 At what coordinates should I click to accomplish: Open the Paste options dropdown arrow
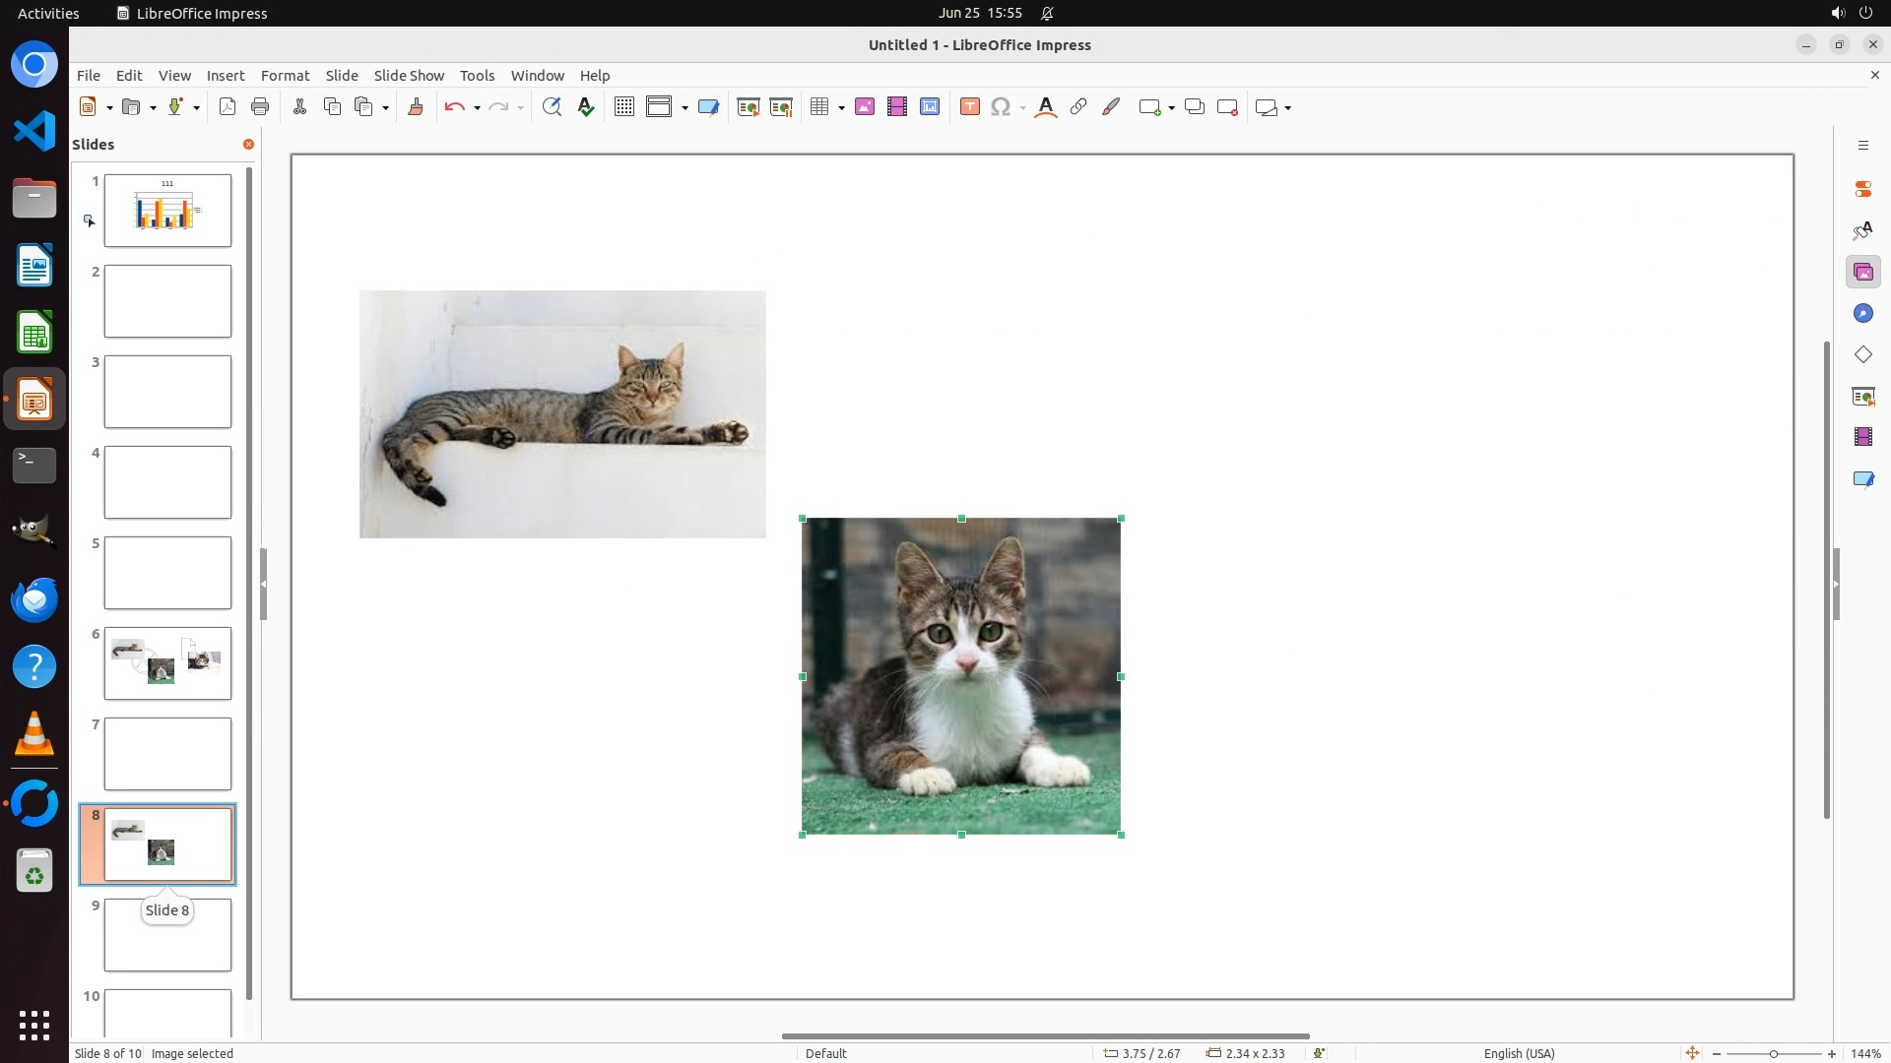pos(385,108)
